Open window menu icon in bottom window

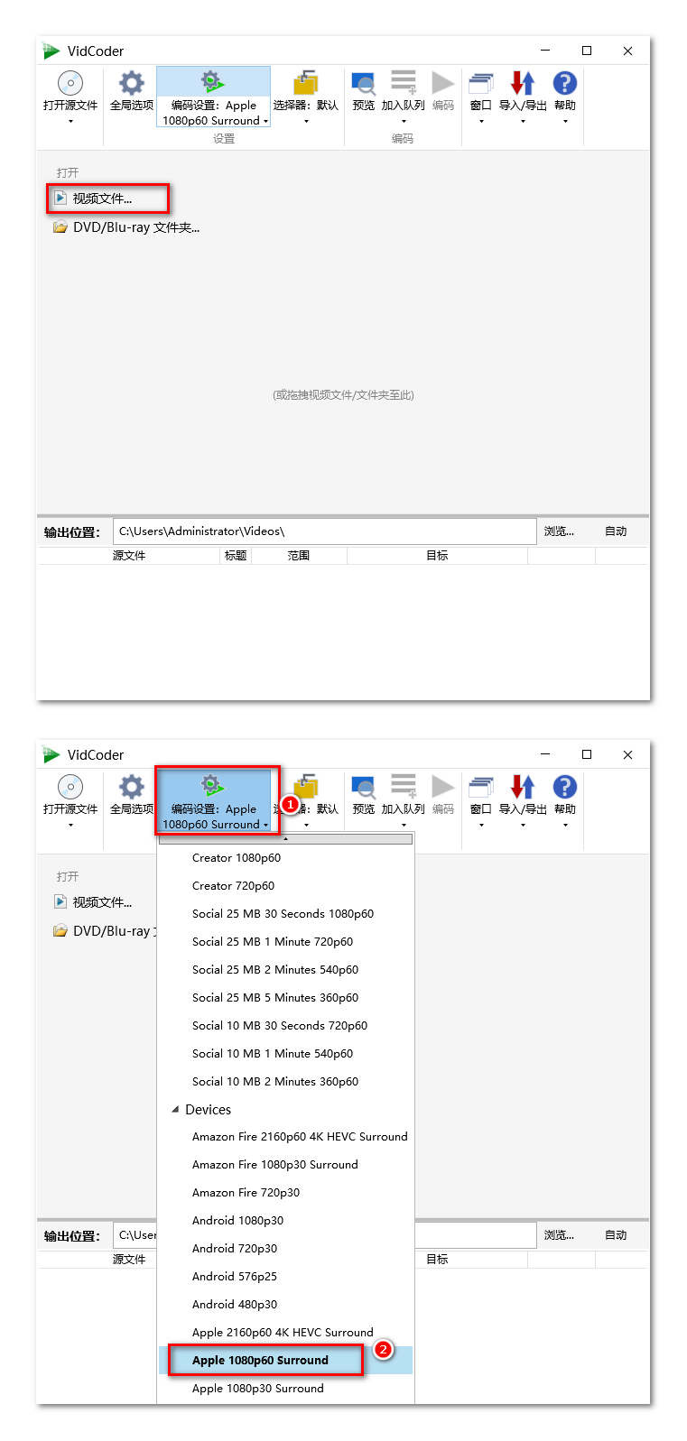(x=481, y=787)
